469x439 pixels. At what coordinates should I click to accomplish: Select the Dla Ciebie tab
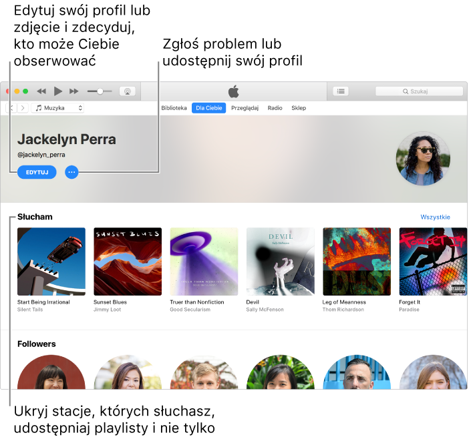(x=208, y=108)
